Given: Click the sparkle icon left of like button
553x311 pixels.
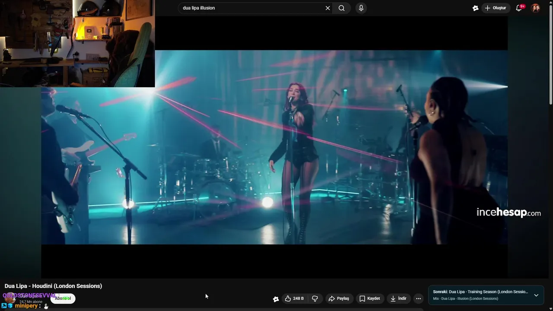Looking at the screenshot, I should point(276,299).
